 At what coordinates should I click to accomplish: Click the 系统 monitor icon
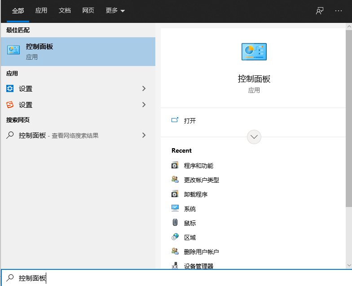tap(175, 208)
